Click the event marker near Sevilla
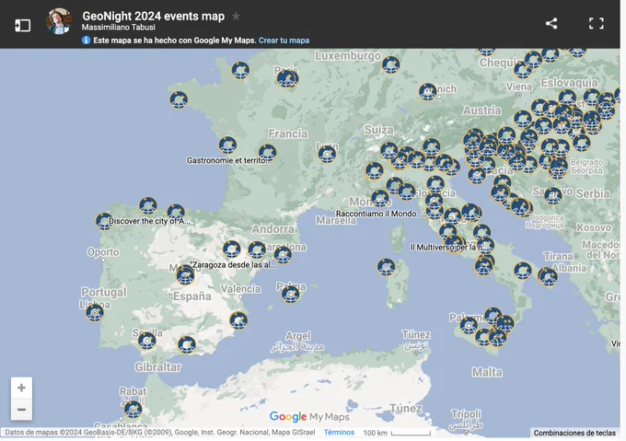 pyautogui.click(x=147, y=341)
